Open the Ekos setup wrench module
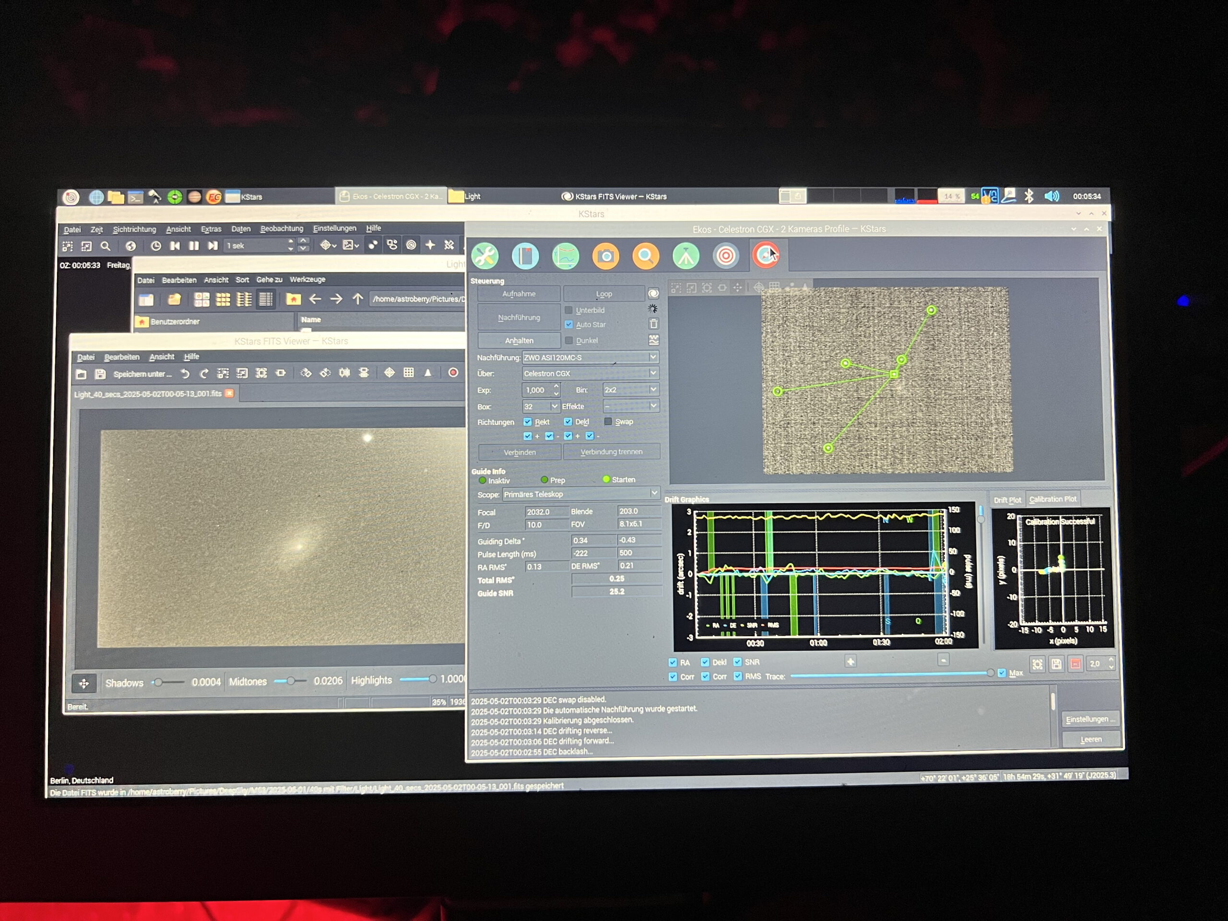This screenshot has height=921, width=1228. click(x=484, y=256)
